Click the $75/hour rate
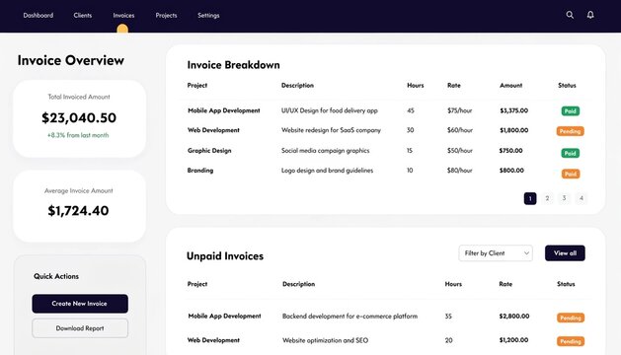Viewport: 621px width, 355px height. [x=460, y=110]
